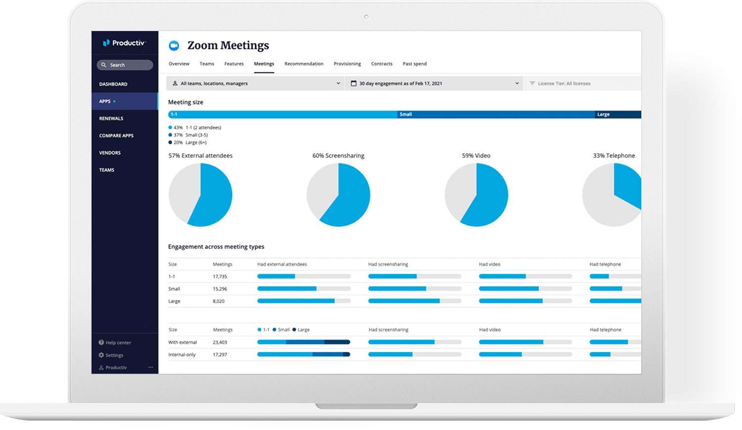
Task: Click the 1-1 legend dot in second table header
Action: click(x=260, y=330)
